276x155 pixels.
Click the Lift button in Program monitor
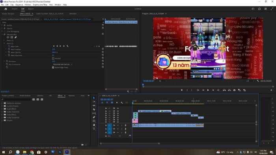click(x=224, y=90)
